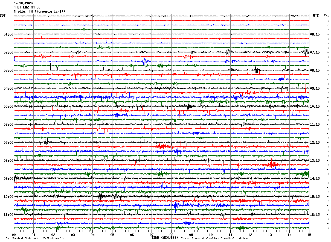
Task: Click minute tick label 10 on x-axis
Action: point(211,235)
